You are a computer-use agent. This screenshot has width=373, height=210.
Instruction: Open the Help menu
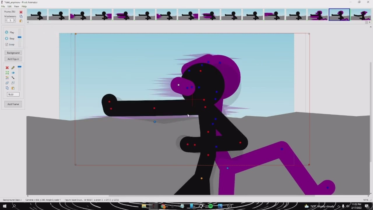(24, 6)
